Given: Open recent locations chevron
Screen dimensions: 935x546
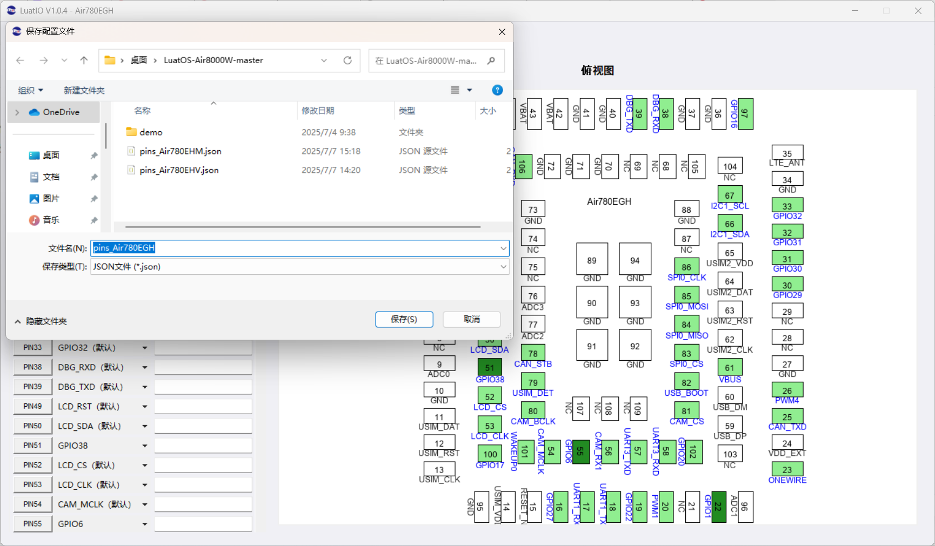Looking at the screenshot, I should [x=64, y=60].
